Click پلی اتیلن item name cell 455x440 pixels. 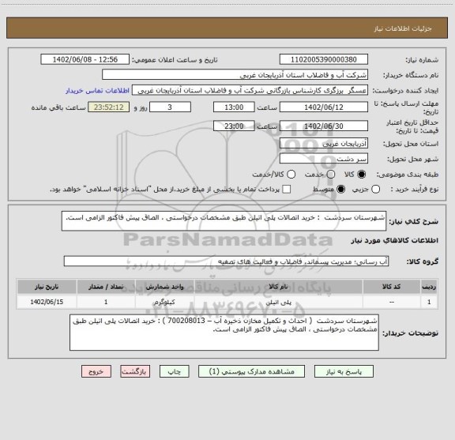click(x=278, y=302)
